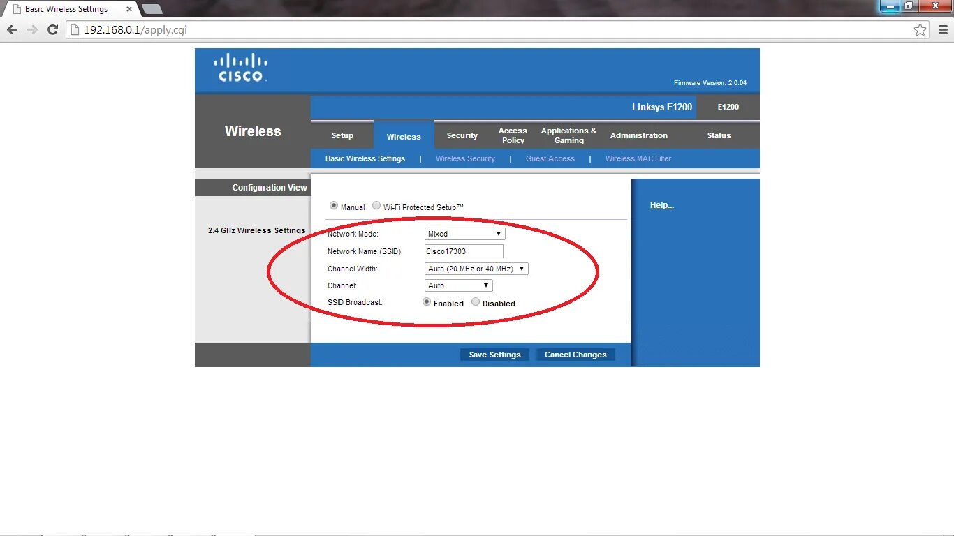954x536 pixels.
Task: Click the Save Settings button
Action: 494,355
